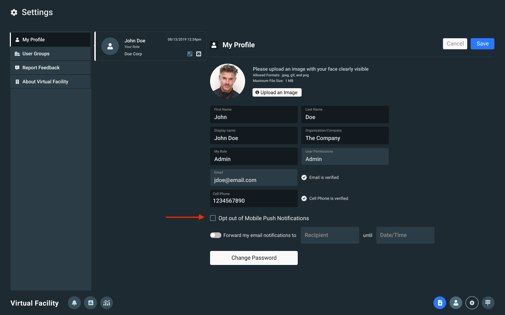Click the bar chart report icon

tap(90, 303)
